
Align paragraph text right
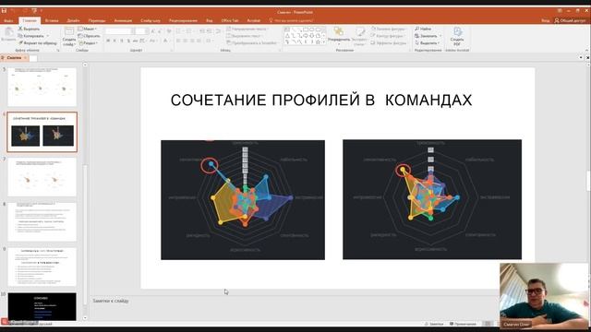[192, 41]
